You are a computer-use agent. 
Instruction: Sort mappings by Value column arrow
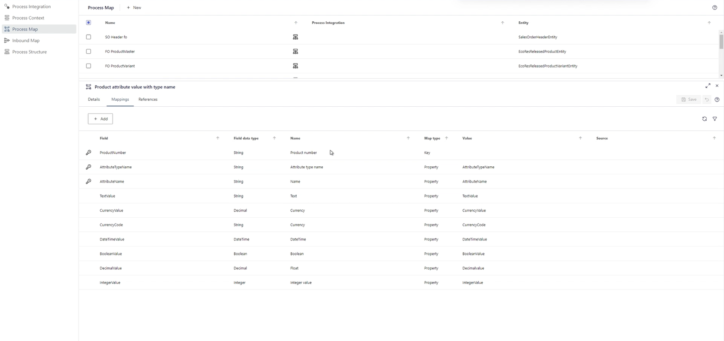580,138
